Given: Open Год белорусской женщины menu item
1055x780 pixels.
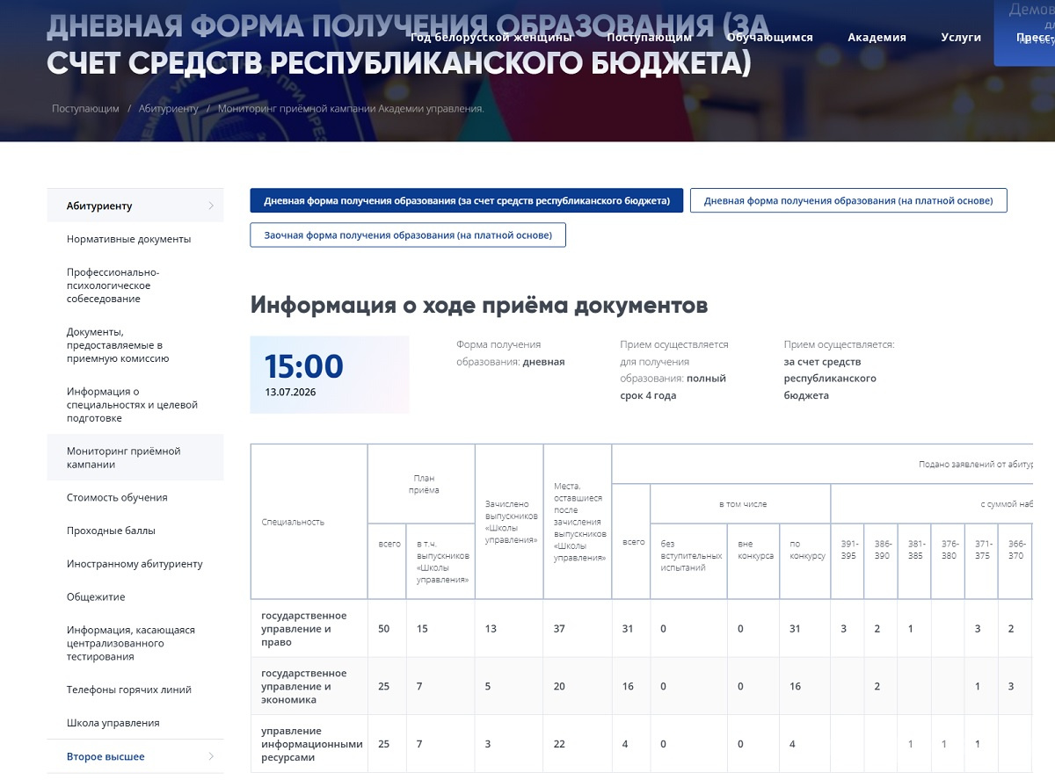Looking at the screenshot, I should pyautogui.click(x=491, y=37).
